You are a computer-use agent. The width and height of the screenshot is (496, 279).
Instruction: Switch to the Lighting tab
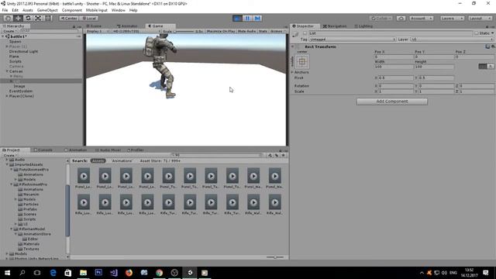(363, 26)
